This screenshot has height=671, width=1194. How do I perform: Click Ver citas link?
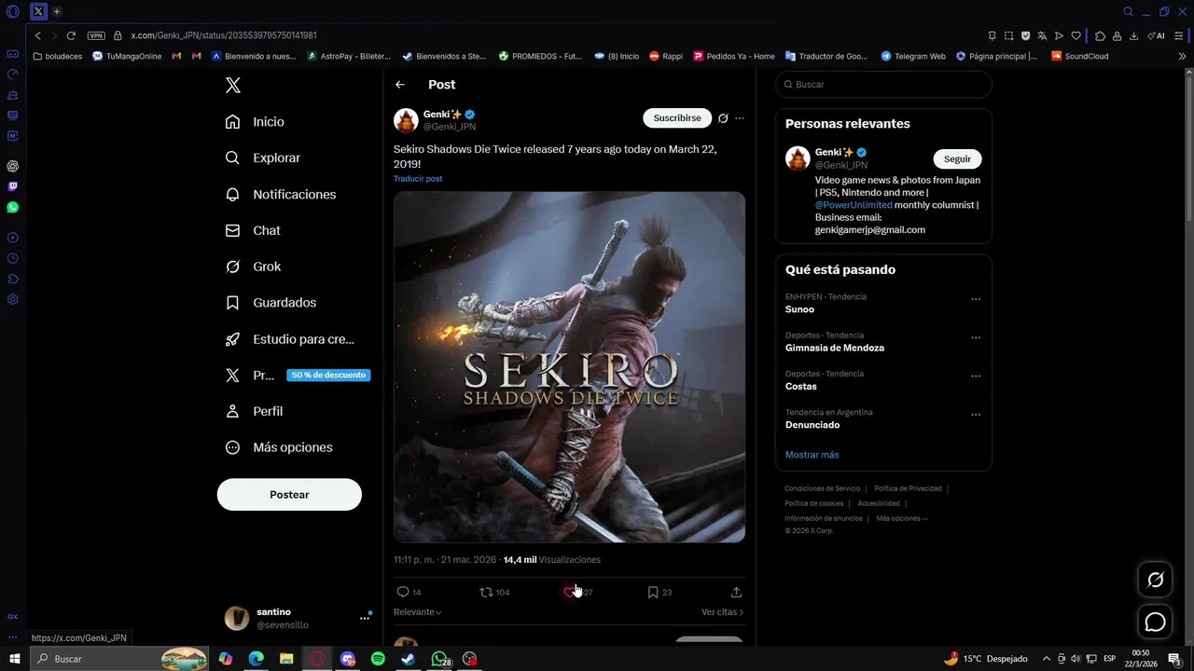pyautogui.click(x=722, y=612)
